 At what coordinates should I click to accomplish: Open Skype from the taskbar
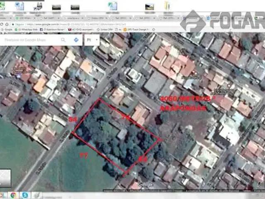pyautogui.click(x=25, y=195)
